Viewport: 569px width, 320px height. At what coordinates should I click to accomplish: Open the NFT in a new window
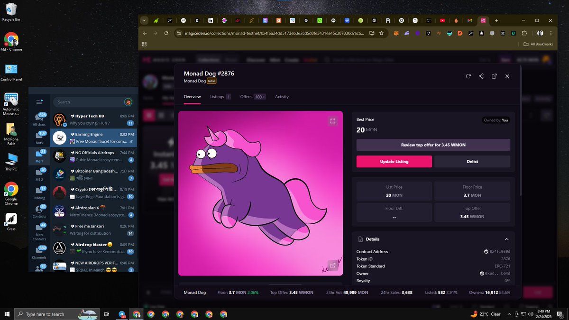[494, 76]
